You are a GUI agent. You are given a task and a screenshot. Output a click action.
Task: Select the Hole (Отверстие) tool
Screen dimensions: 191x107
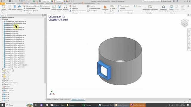[x=91, y=6]
